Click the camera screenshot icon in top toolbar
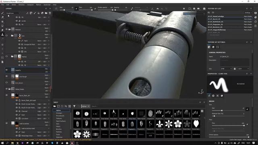258x145 pixels. coord(204,8)
